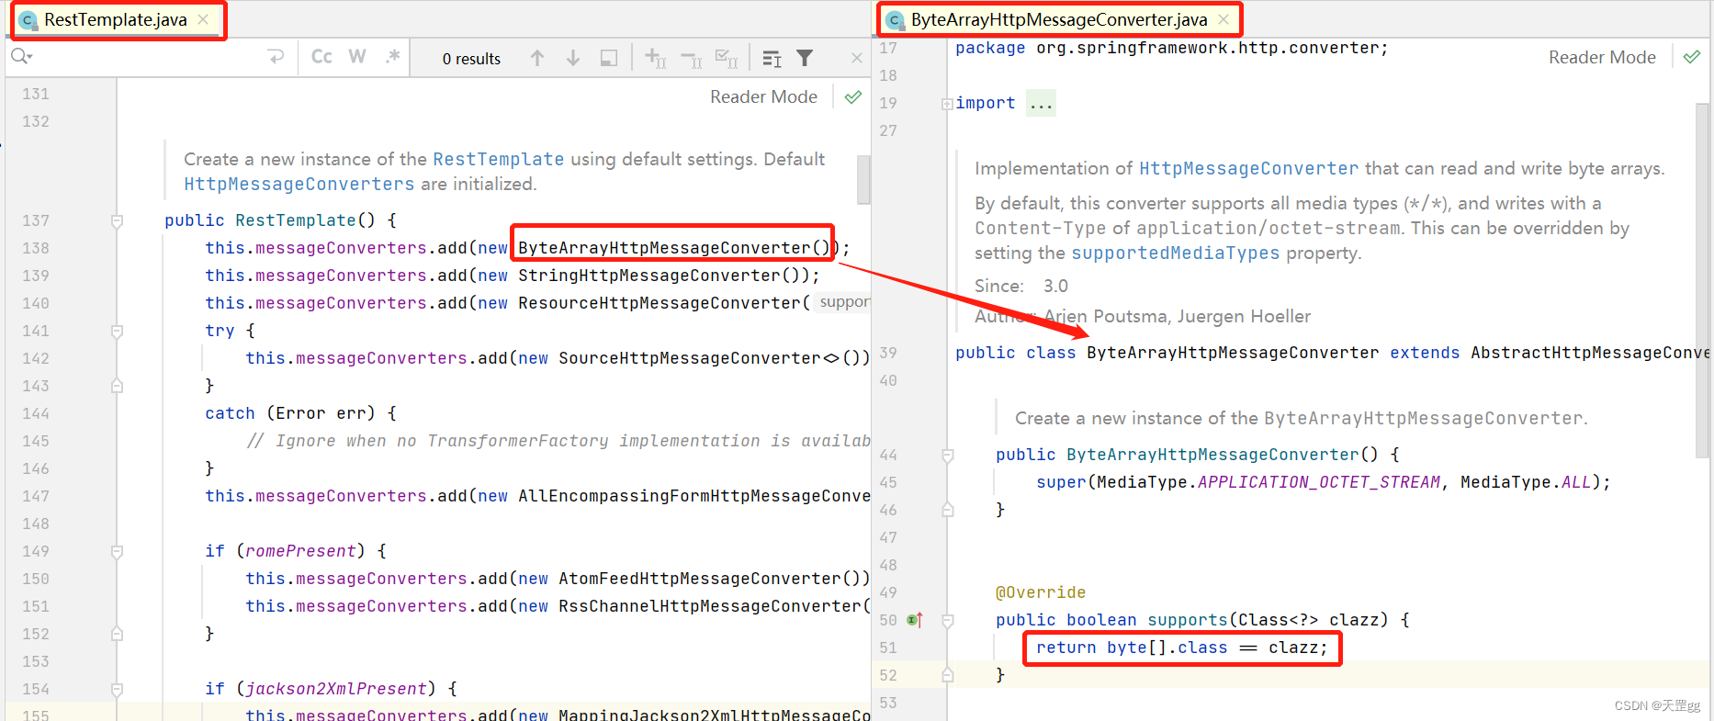Unselect occurrence icon in find bar

pyautogui.click(x=692, y=59)
